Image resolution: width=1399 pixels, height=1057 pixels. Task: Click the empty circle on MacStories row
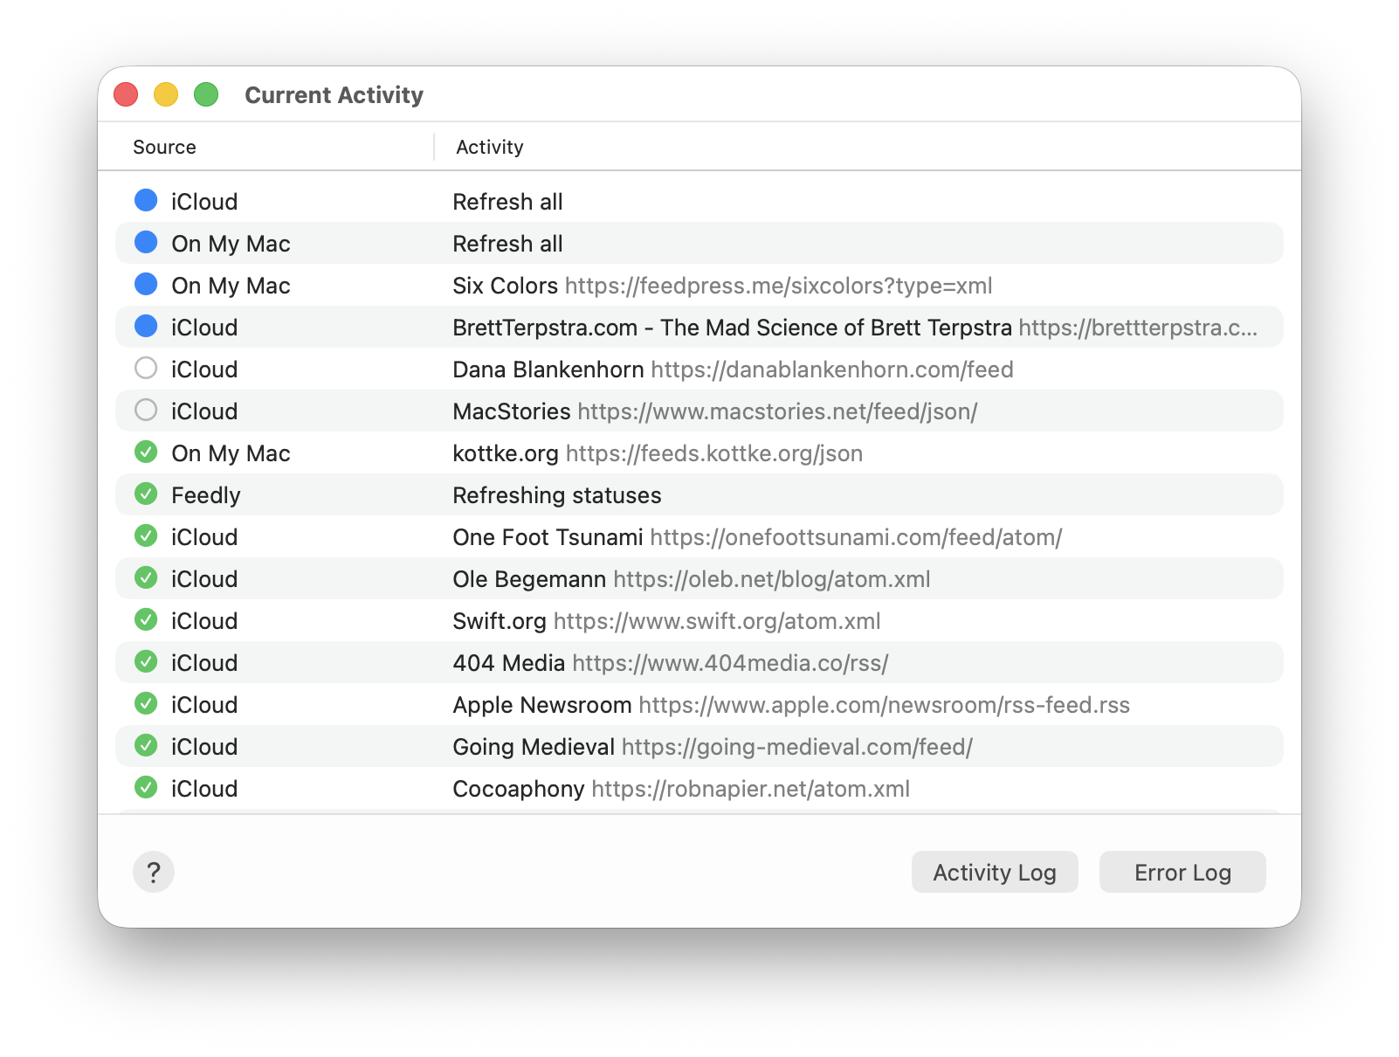[146, 410]
